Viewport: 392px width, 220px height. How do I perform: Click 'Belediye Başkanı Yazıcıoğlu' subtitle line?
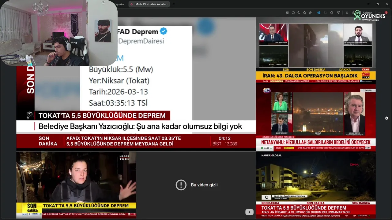point(140,126)
